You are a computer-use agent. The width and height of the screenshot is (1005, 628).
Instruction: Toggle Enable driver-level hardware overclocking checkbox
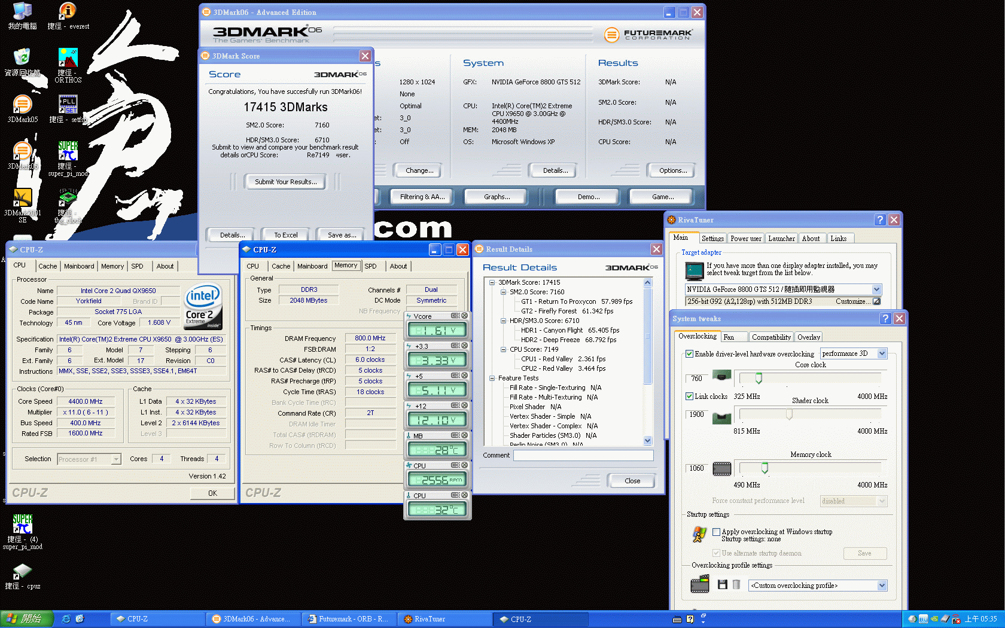(x=689, y=354)
